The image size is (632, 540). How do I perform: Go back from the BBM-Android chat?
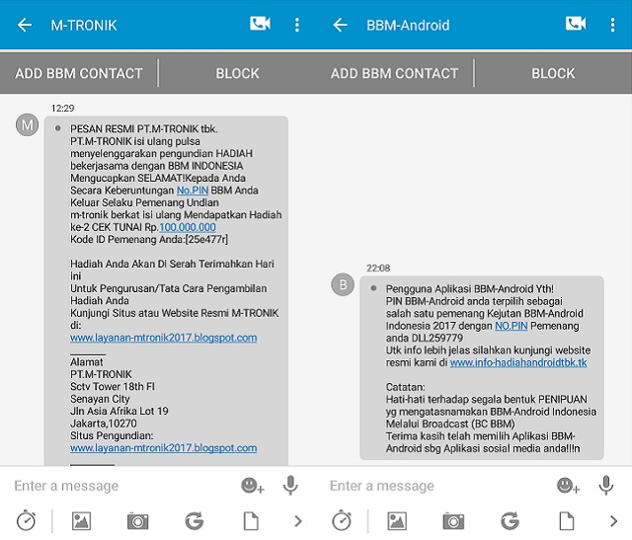point(340,25)
